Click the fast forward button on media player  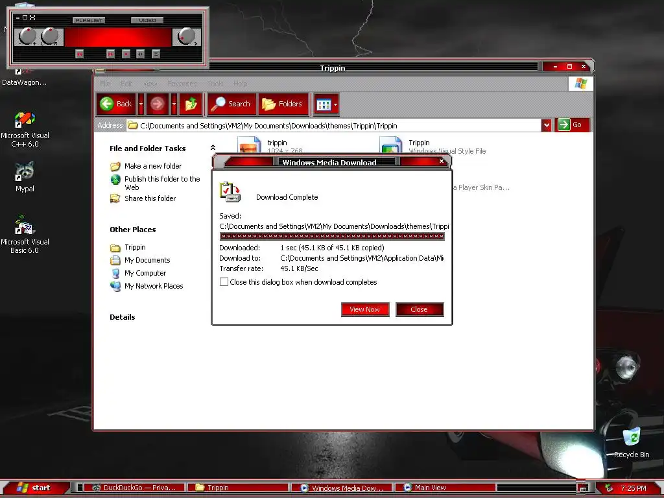[110, 54]
